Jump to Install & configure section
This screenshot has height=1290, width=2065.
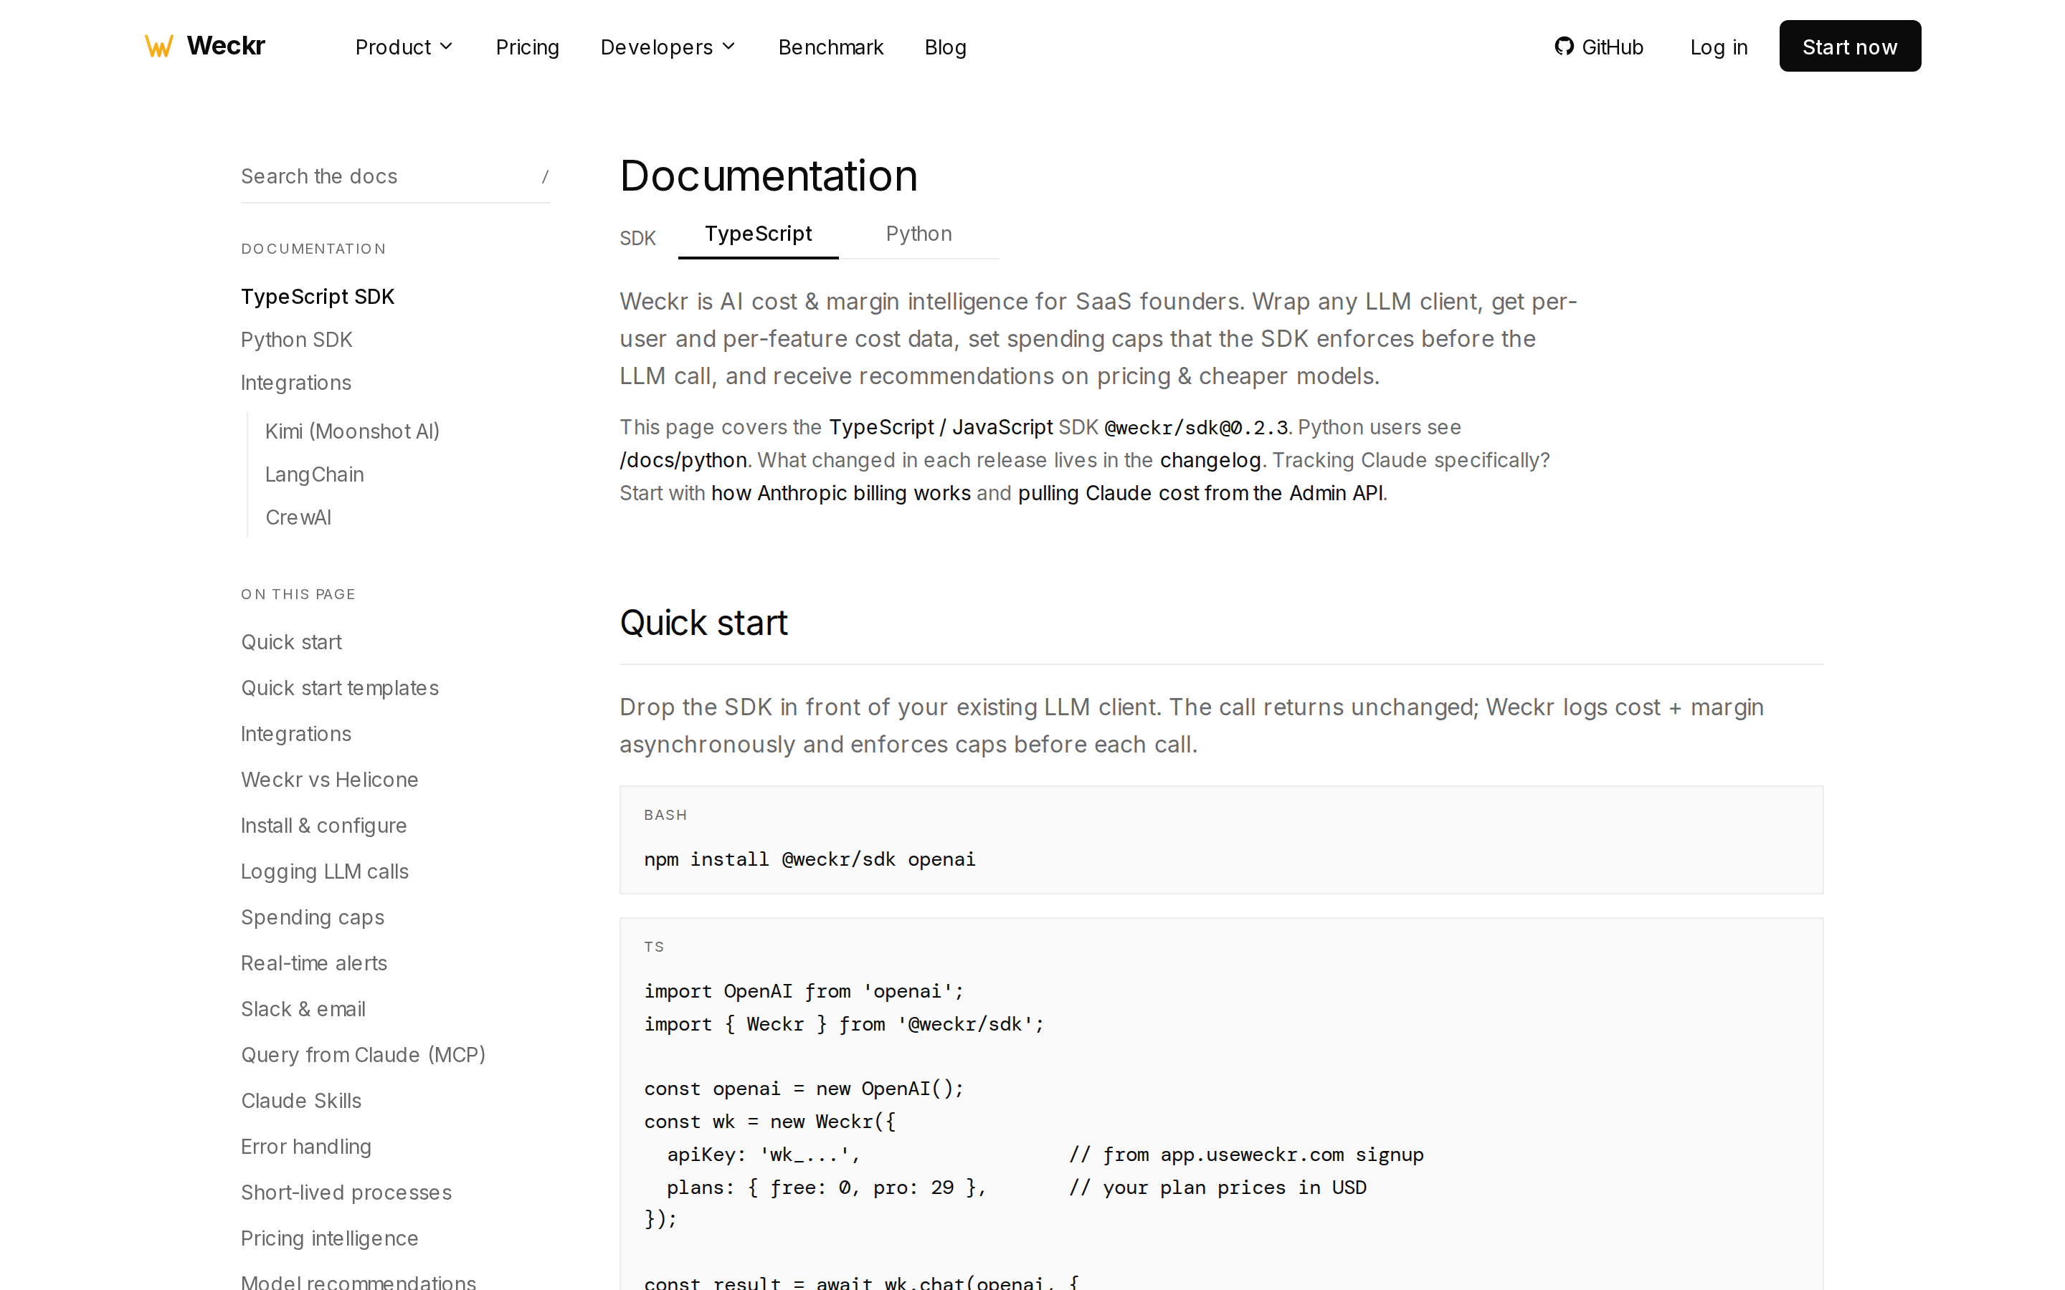[323, 826]
